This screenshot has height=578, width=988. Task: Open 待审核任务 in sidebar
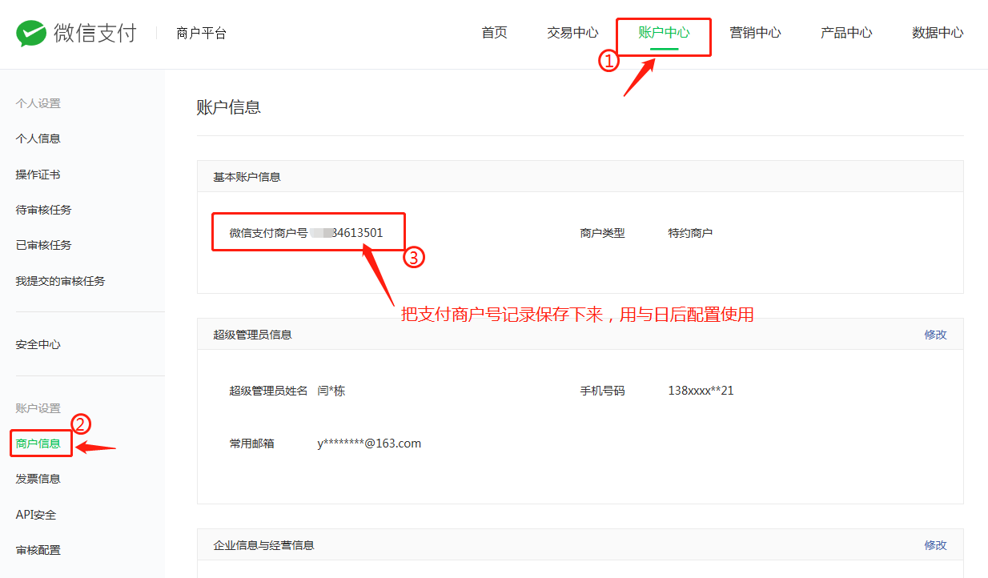point(44,210)
